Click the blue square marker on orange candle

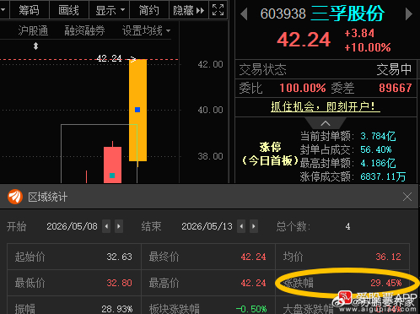(137, 110)
